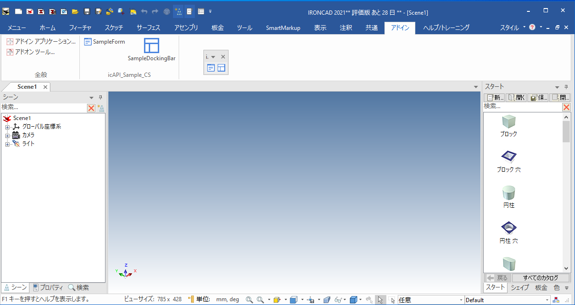Click the SampleForm ribbon icon

click(x=88, y=42)
